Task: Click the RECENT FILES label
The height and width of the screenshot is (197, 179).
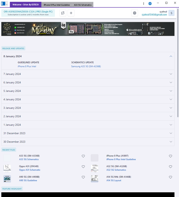Action: (x=9, y=150)
